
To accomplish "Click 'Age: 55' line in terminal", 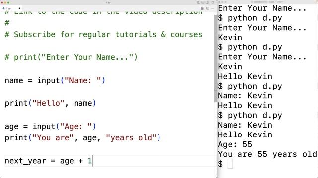I will point(235,144).
